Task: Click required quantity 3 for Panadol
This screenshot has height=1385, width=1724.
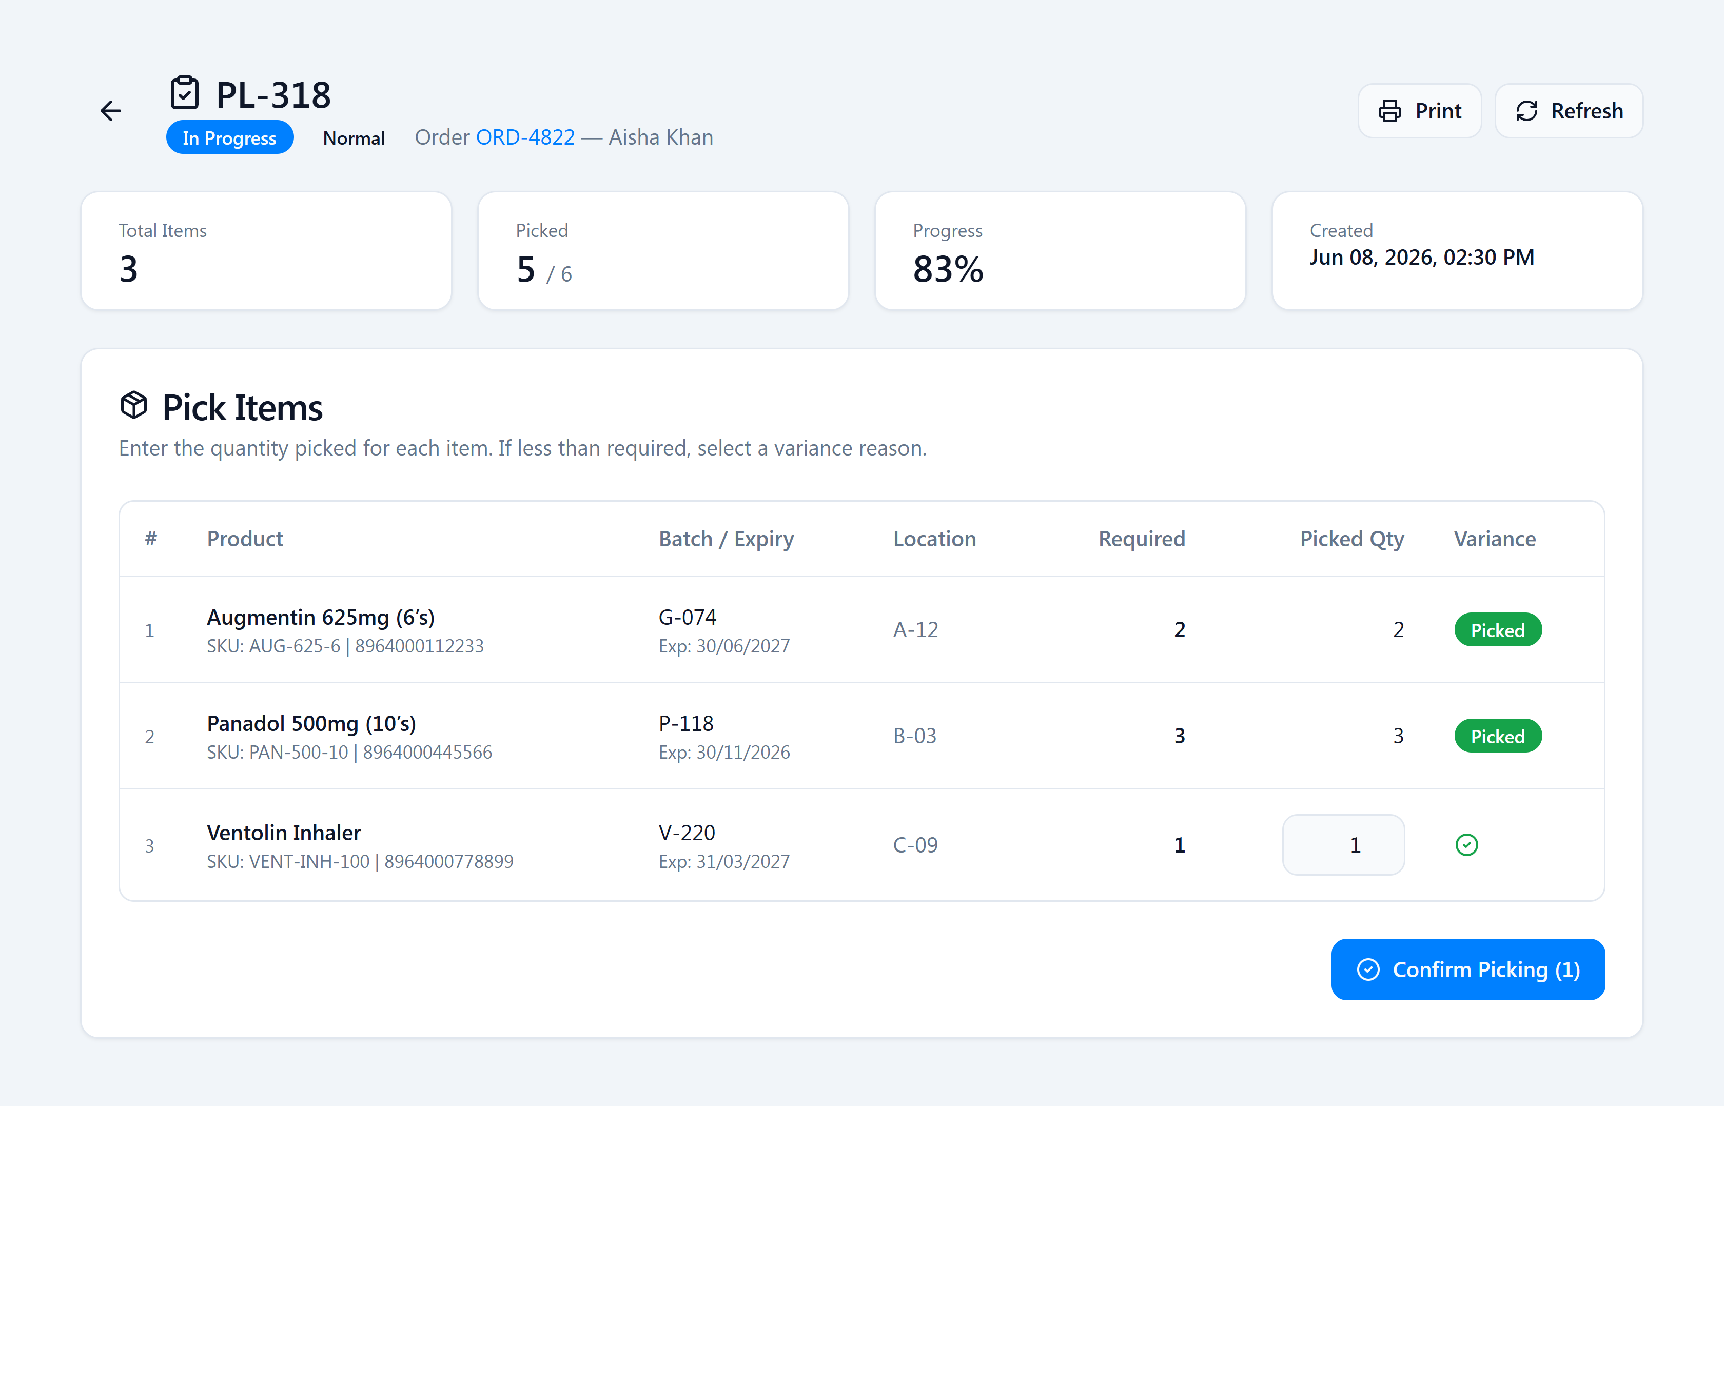Action: tap(1179, 736)
